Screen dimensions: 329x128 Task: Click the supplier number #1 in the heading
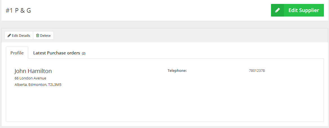tap(9, 11)
